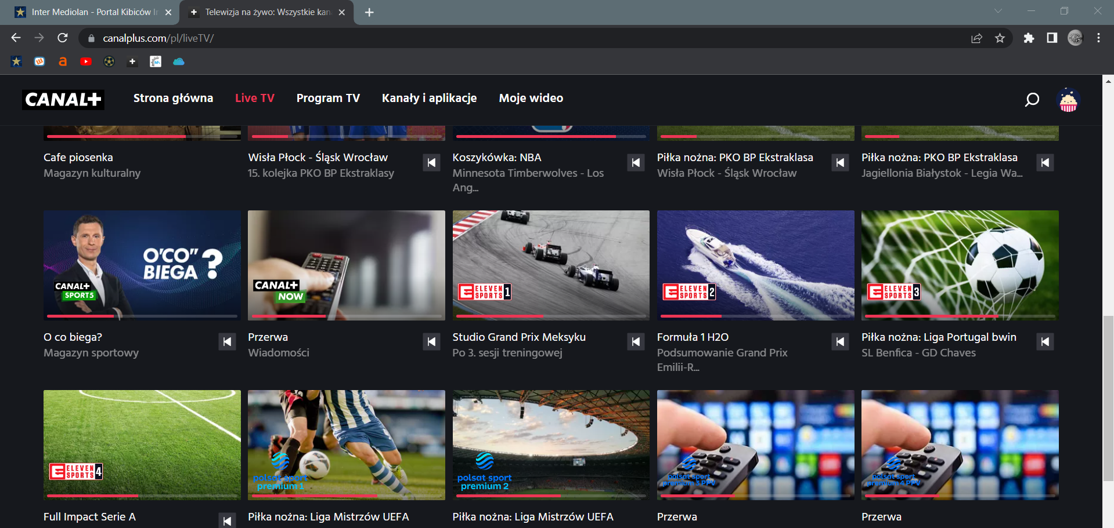Open the orange 'a' bookmark
Viewport: 1114px width, 528px height.
point(63,61)
